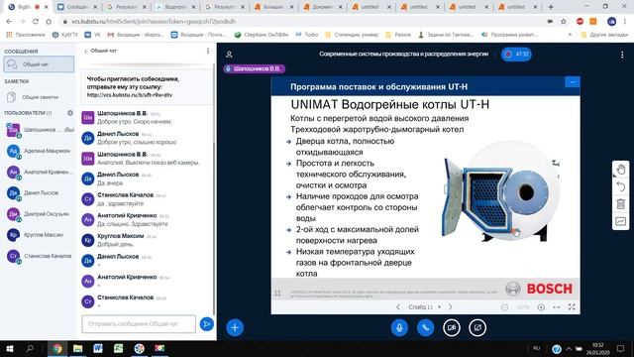This screenshot has height=357, width=634.
Task: Go to next slide arrow
Action: tap(451, 306)
